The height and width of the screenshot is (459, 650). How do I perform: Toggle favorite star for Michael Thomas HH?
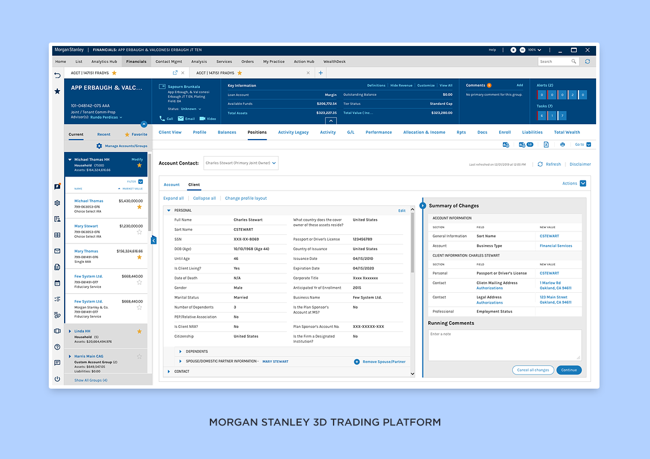coord(140,165)
